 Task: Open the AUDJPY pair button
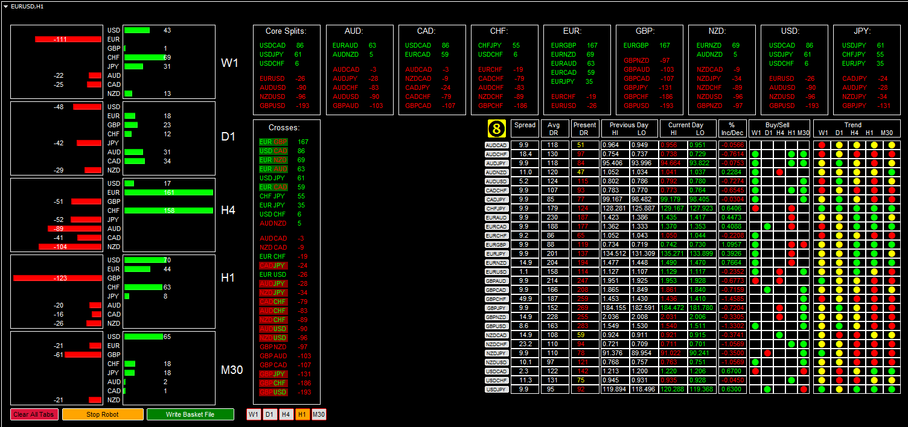coord(496,163)
